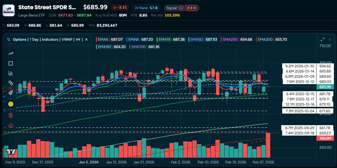Click the tall red final volume bar
The image size is (337, 168).
coord(268,145)
